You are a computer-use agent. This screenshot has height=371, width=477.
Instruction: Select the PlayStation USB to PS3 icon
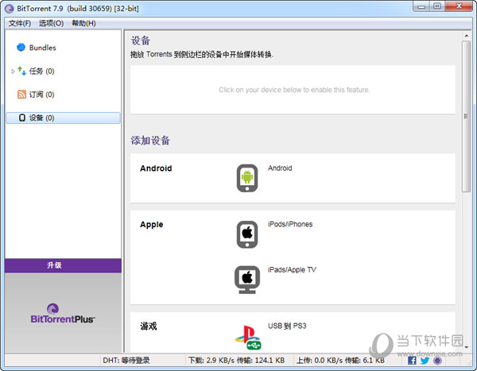coord(248,338)
